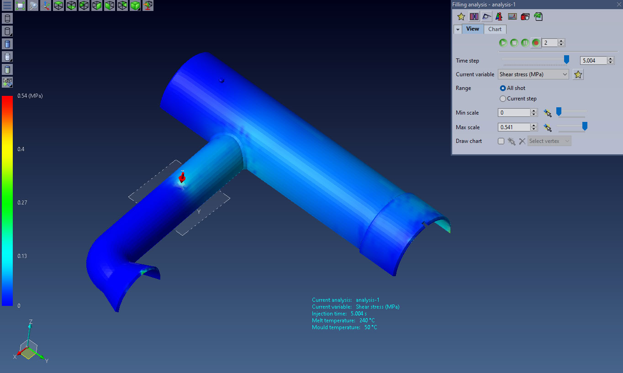Open the Current variable dropdown
623x373 pixels.
coord(533,74)
